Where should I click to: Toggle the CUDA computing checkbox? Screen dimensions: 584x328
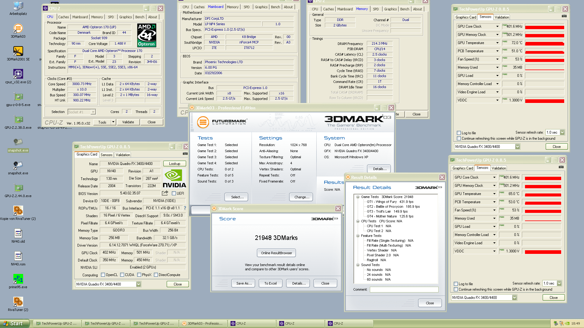tap(122, 275)
